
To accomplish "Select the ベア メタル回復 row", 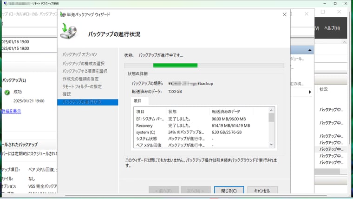I will point(201,145).
